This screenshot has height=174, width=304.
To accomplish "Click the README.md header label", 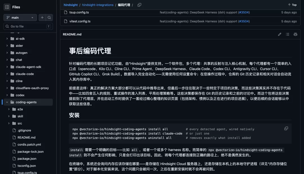I will (72, 34).
